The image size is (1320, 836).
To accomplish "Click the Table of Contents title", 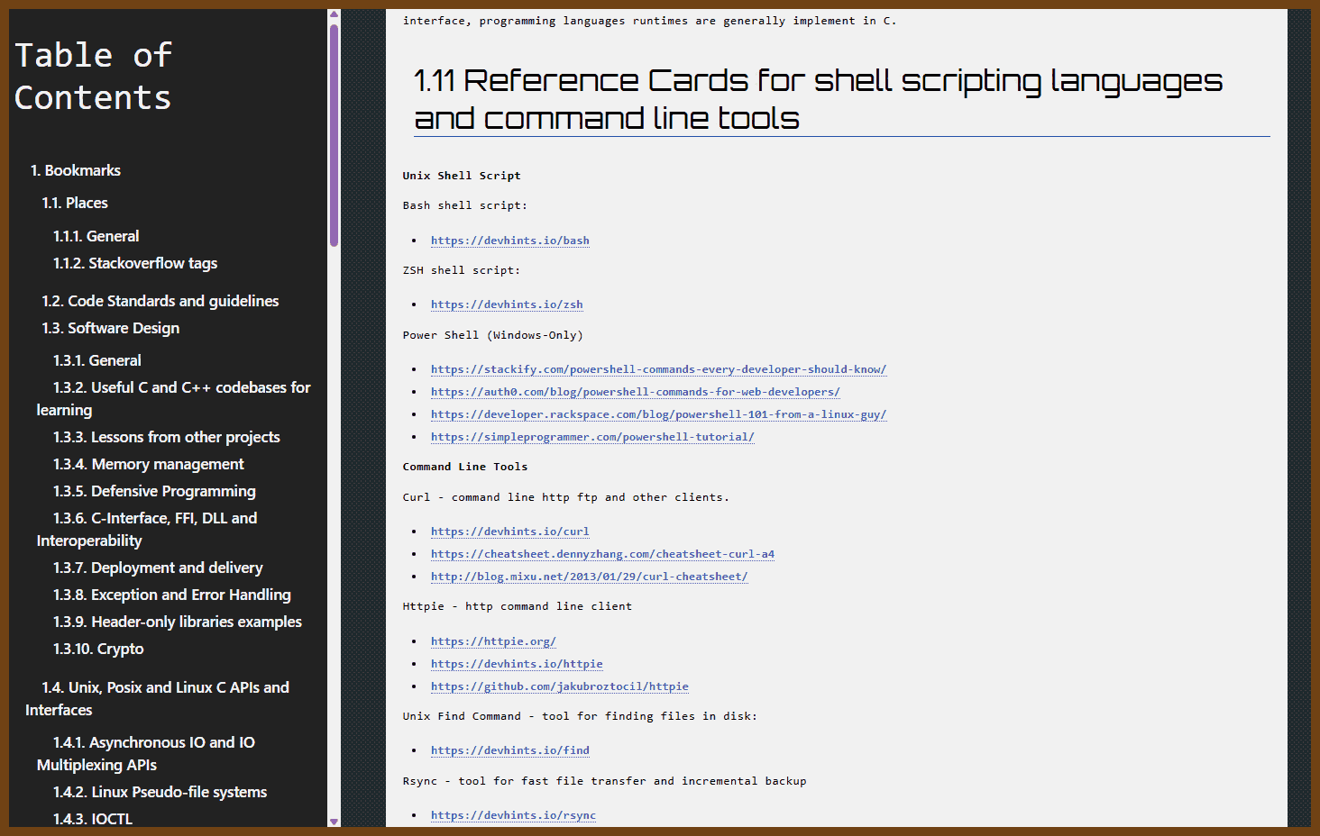I will coord(93,77).
